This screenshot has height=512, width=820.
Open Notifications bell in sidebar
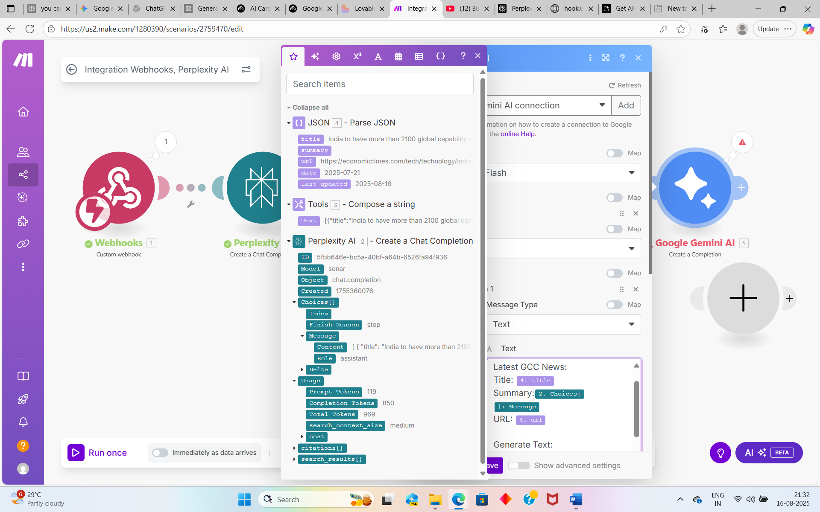23,422
